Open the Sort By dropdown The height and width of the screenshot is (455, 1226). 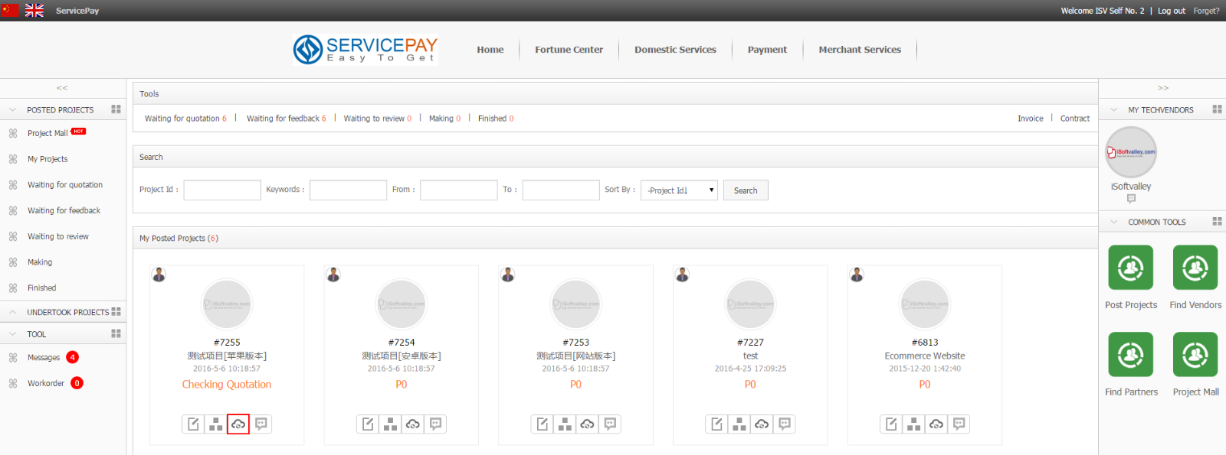tap(679, 190)
